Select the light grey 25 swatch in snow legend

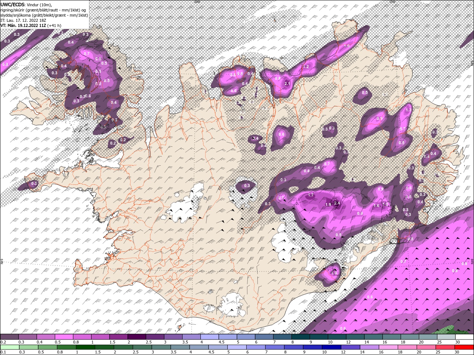point(446,337)
